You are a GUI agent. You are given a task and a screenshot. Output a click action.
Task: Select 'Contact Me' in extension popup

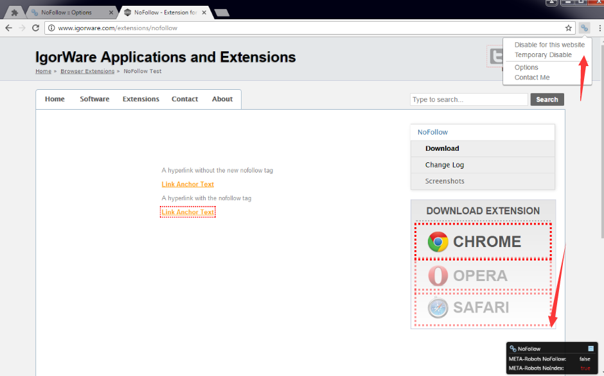point(532,78)
